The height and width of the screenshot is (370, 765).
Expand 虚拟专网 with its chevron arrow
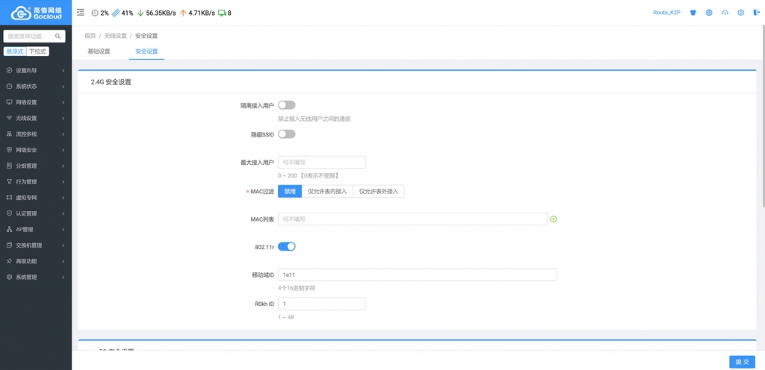point(64,198)
